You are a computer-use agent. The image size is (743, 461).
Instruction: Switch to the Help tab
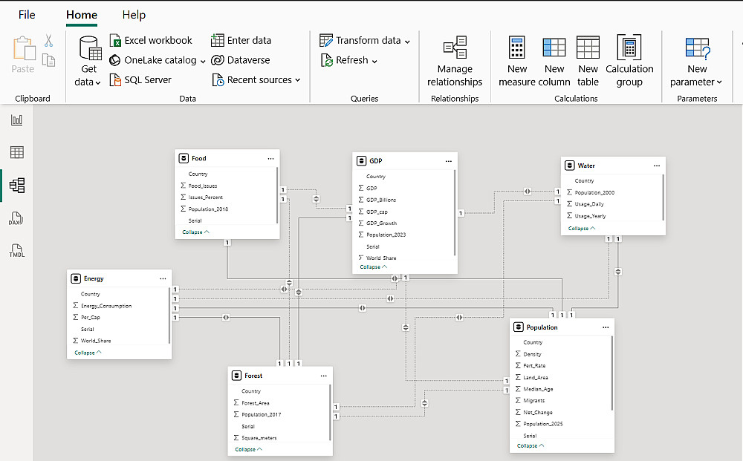pos(134,15)
